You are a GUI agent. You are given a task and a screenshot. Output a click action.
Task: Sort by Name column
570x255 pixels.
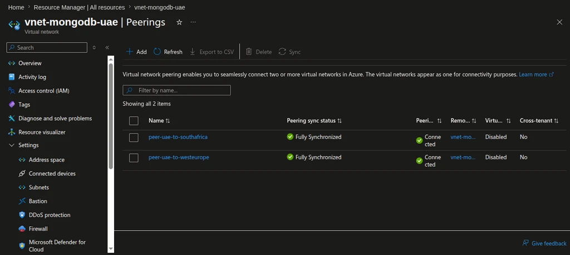tap(159, 121)
